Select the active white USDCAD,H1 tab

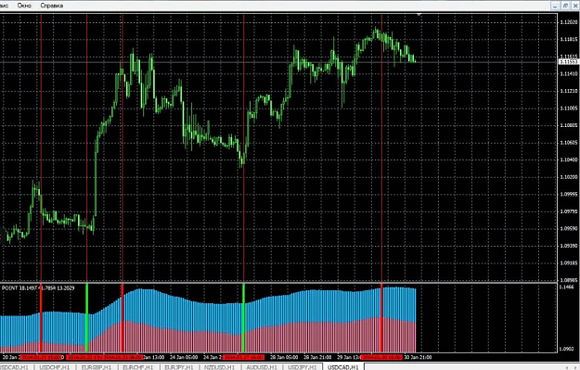tap(342, 367)
